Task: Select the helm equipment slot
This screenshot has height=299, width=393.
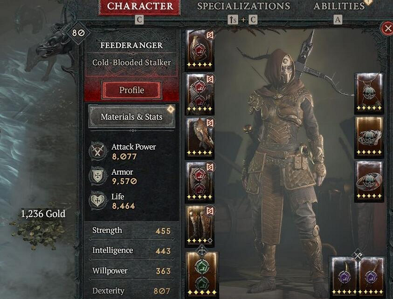Action: (x=200, y=49)
